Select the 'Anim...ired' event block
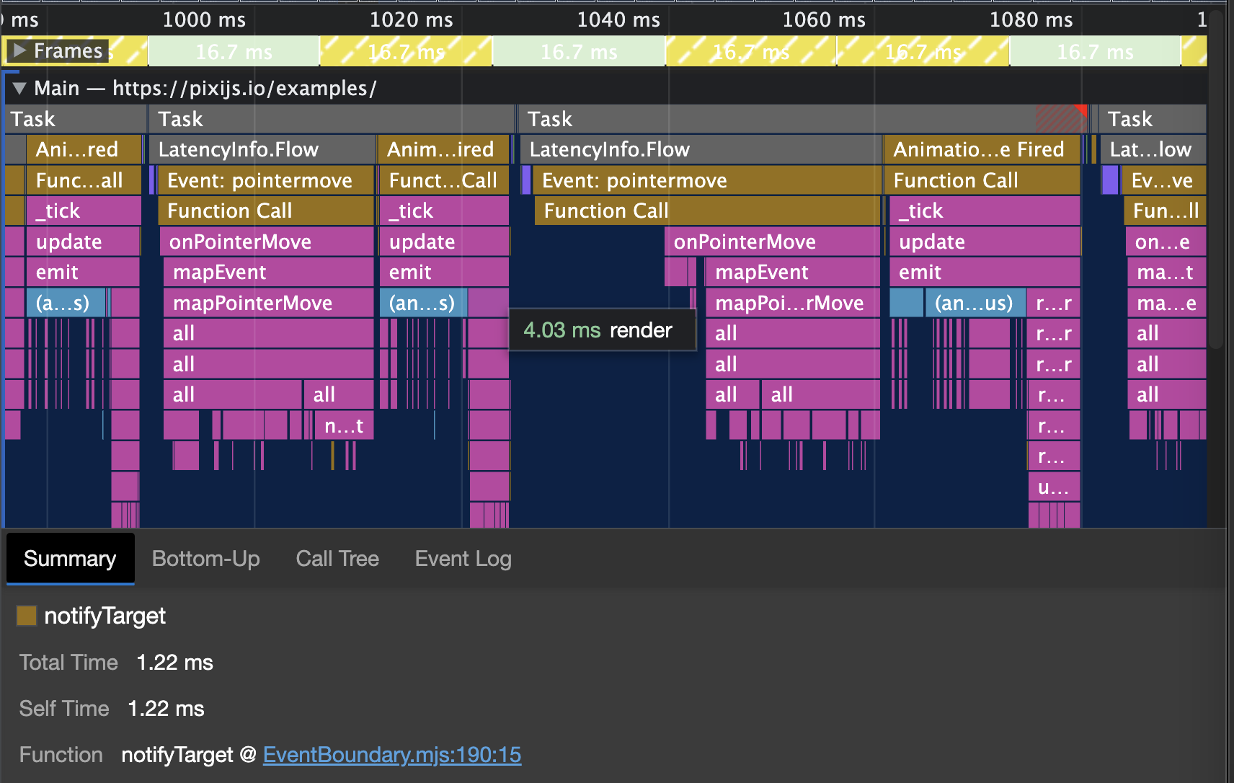Image resolution: width=1234 pixels, height=783 pixels. pos(443,149)
